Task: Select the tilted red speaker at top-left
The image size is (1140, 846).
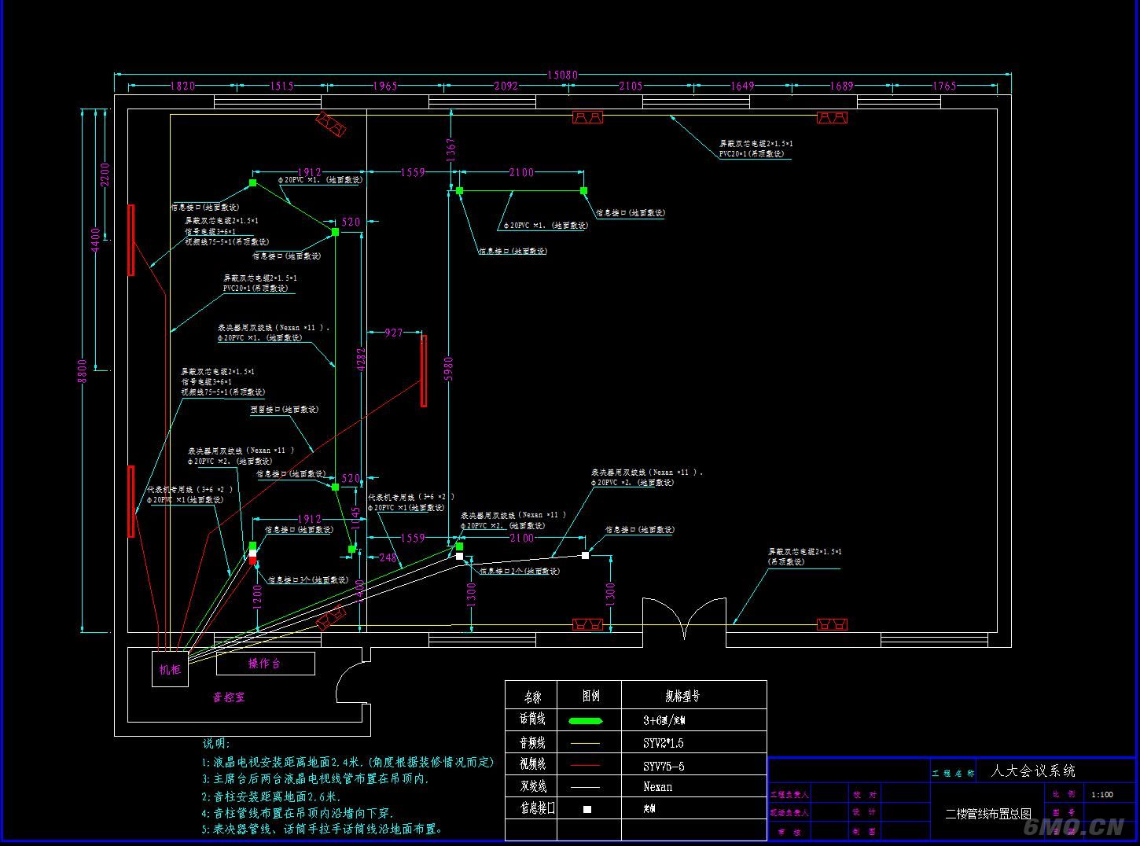Action: tap(331, 124)
